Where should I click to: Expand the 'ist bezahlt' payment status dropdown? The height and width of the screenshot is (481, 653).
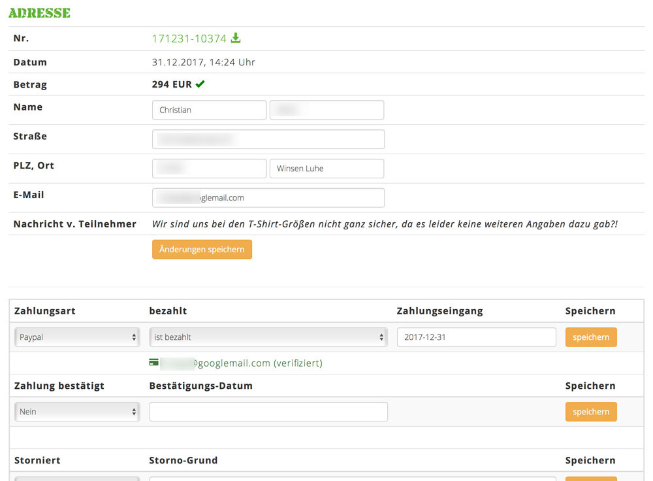pos(268,337)
